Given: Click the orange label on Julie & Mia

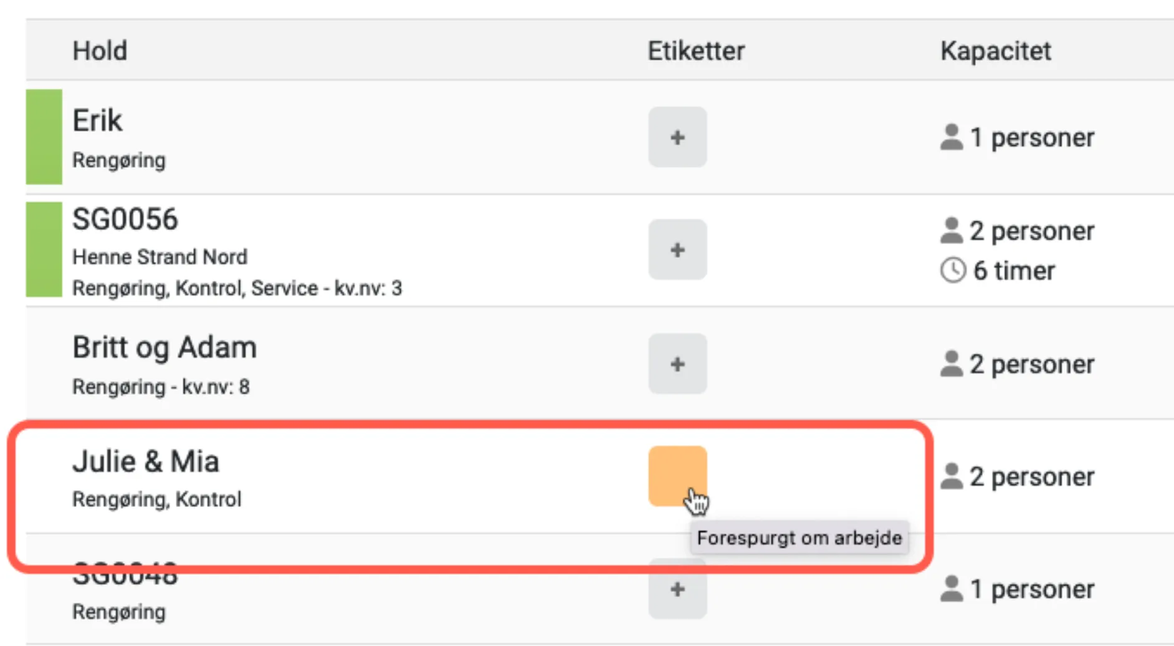Looking at the screenshot, I should [x=677, y=476].
